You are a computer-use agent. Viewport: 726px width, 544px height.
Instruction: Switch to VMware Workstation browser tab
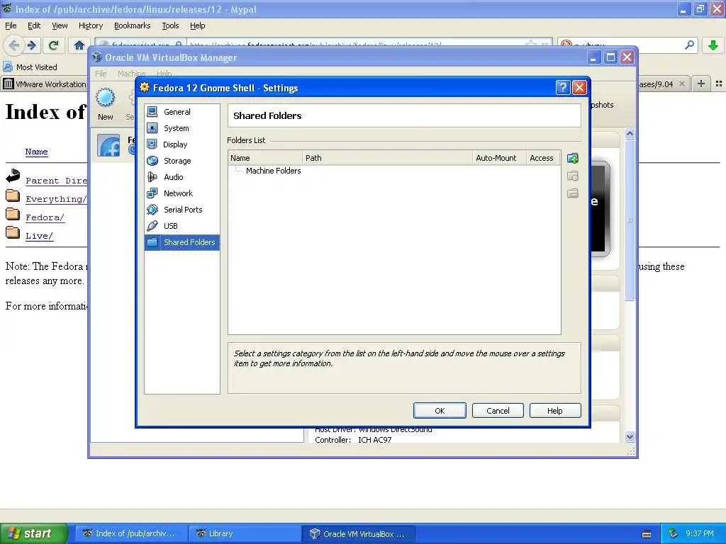pos(45,84)
